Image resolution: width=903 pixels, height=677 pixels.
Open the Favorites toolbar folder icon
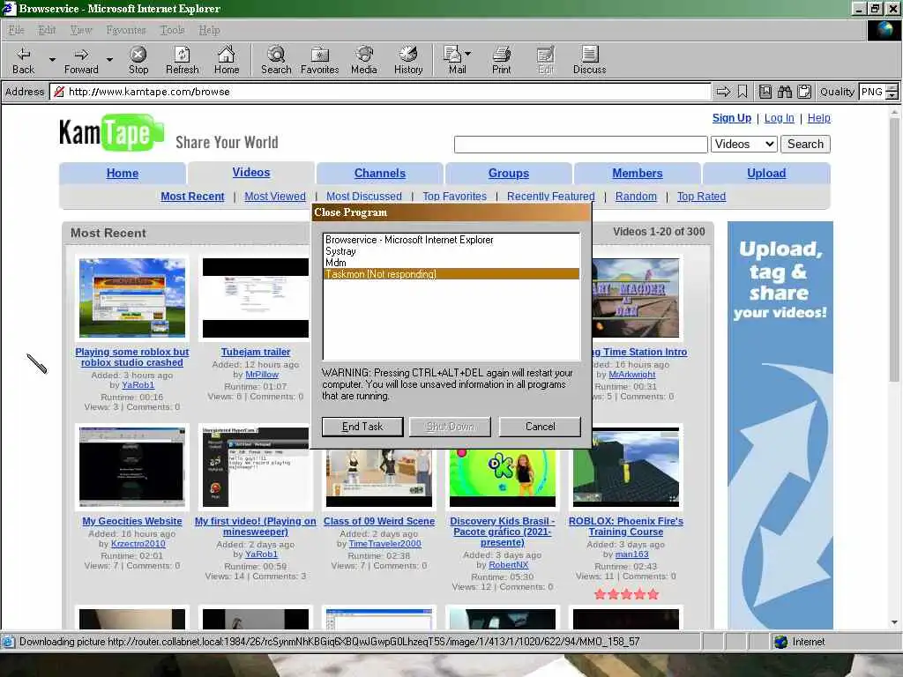pos(319,60)
